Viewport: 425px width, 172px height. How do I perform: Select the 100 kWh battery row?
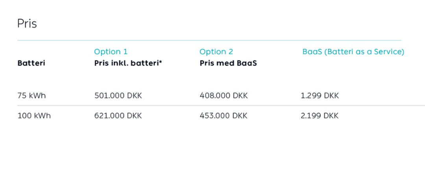tap(221, 116)
